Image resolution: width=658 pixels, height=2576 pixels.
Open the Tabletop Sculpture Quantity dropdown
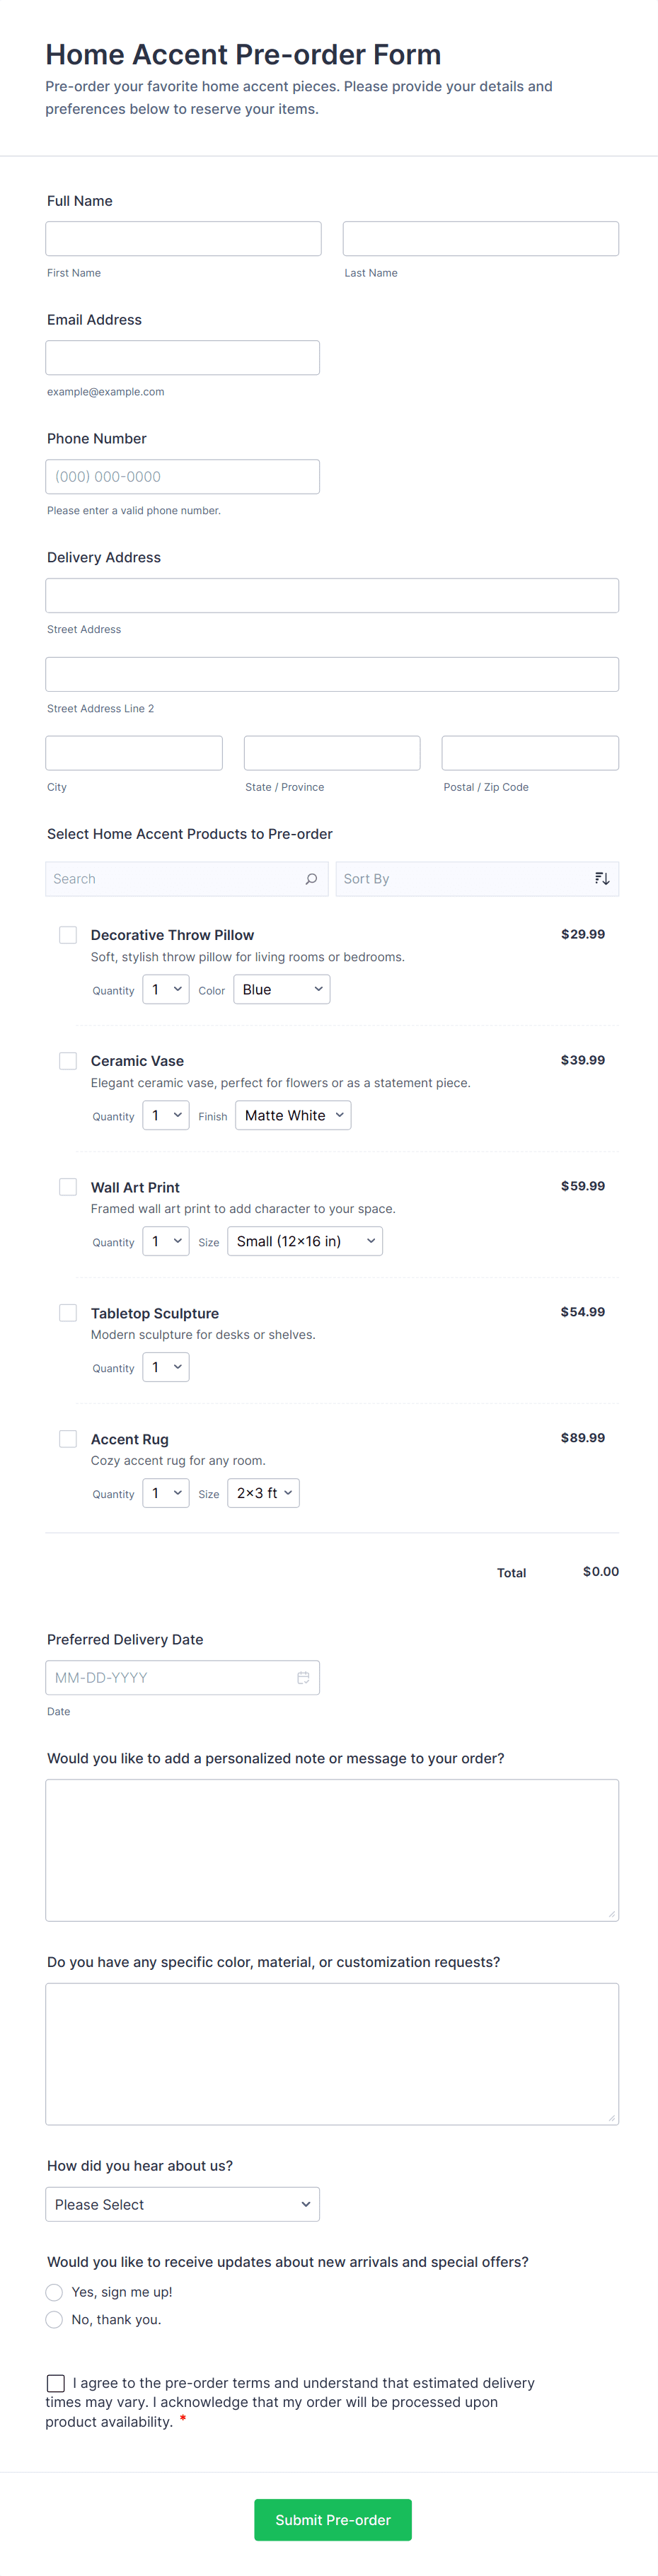166,1367
